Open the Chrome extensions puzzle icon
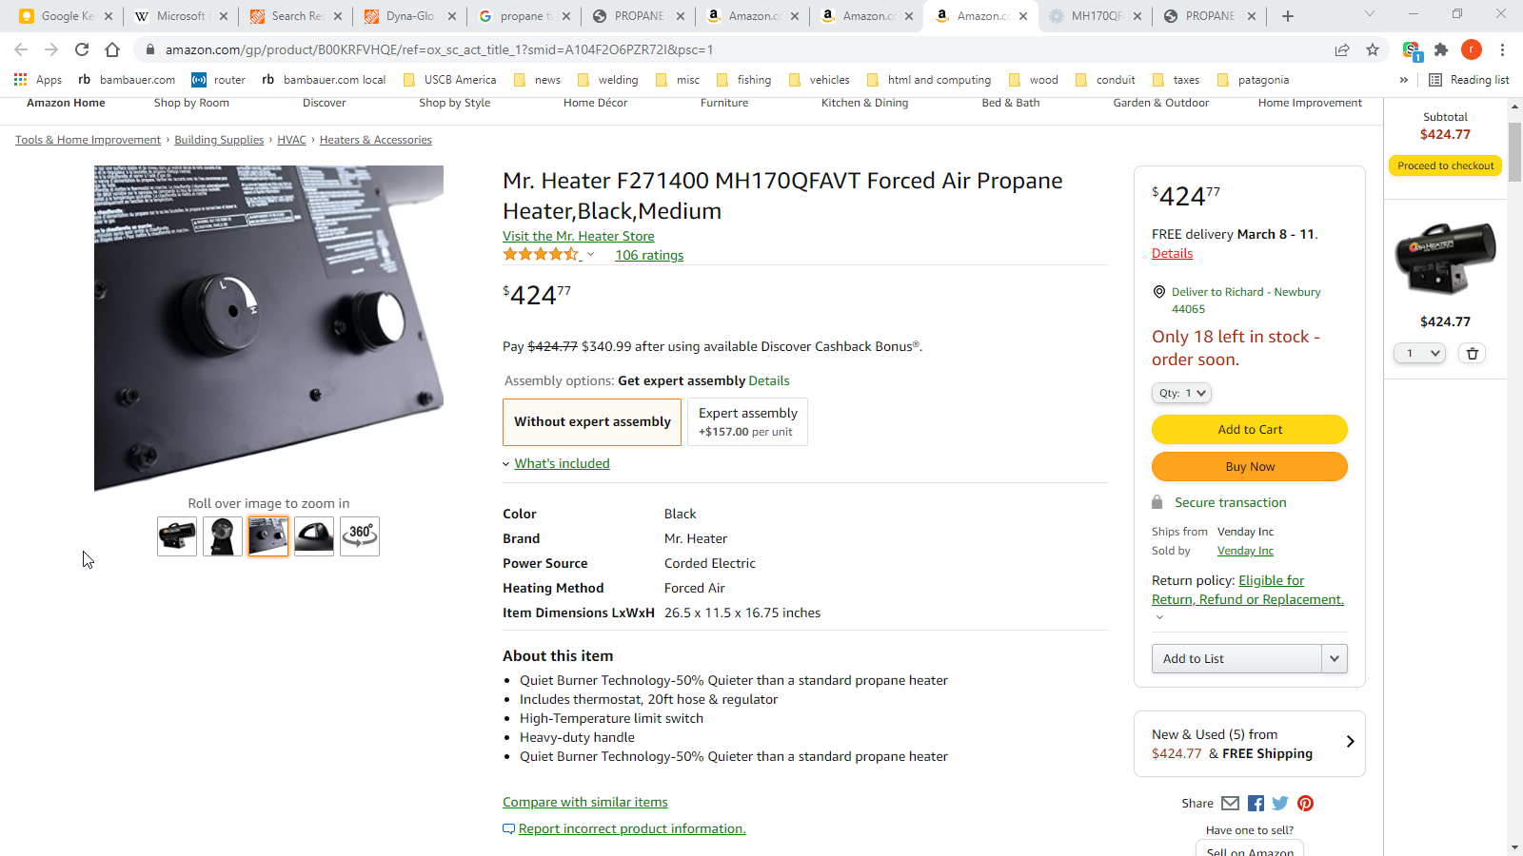 [1441, 49]
